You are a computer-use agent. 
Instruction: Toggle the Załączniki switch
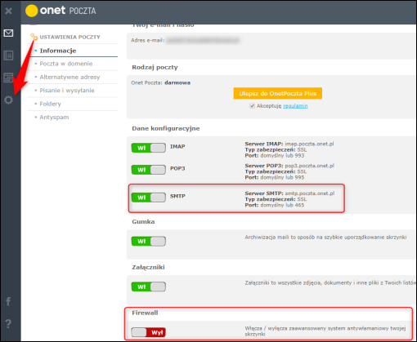[149, 286]
